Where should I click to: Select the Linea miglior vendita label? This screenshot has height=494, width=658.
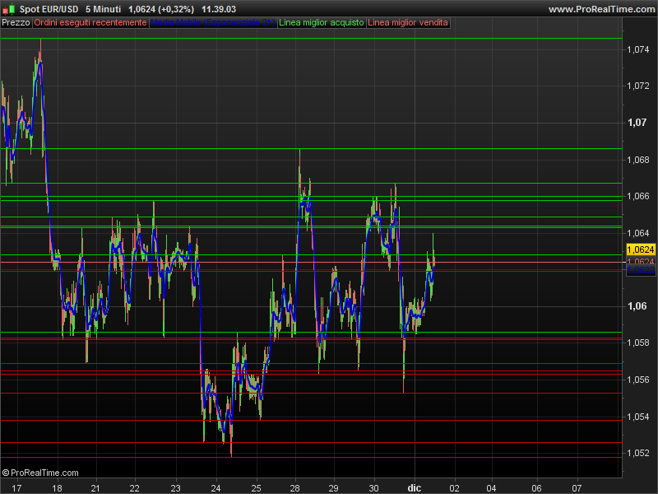(407, 23)
